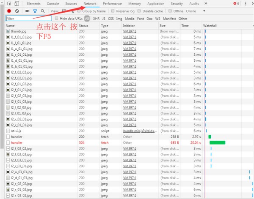This screenshot has width=254, height=199.
Task: Enable the Preserve log checkbox
Action: pyautogui.click(x=113, y=11)
